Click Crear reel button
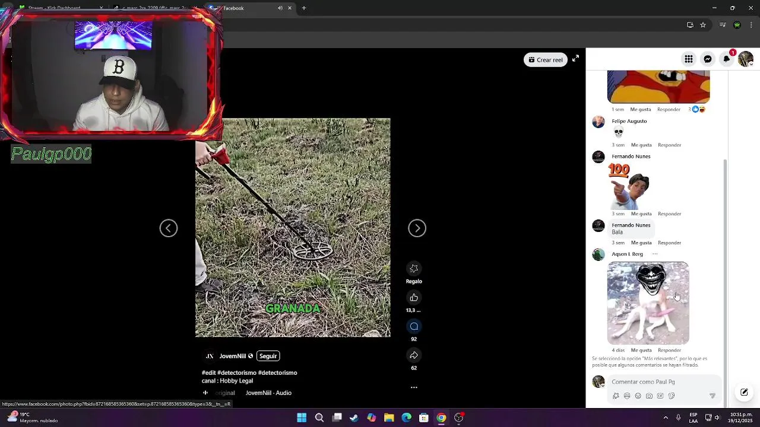The image size is (760, 427). click(546, 59)
